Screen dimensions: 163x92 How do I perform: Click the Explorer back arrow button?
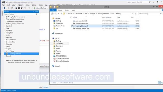[52, 14]
